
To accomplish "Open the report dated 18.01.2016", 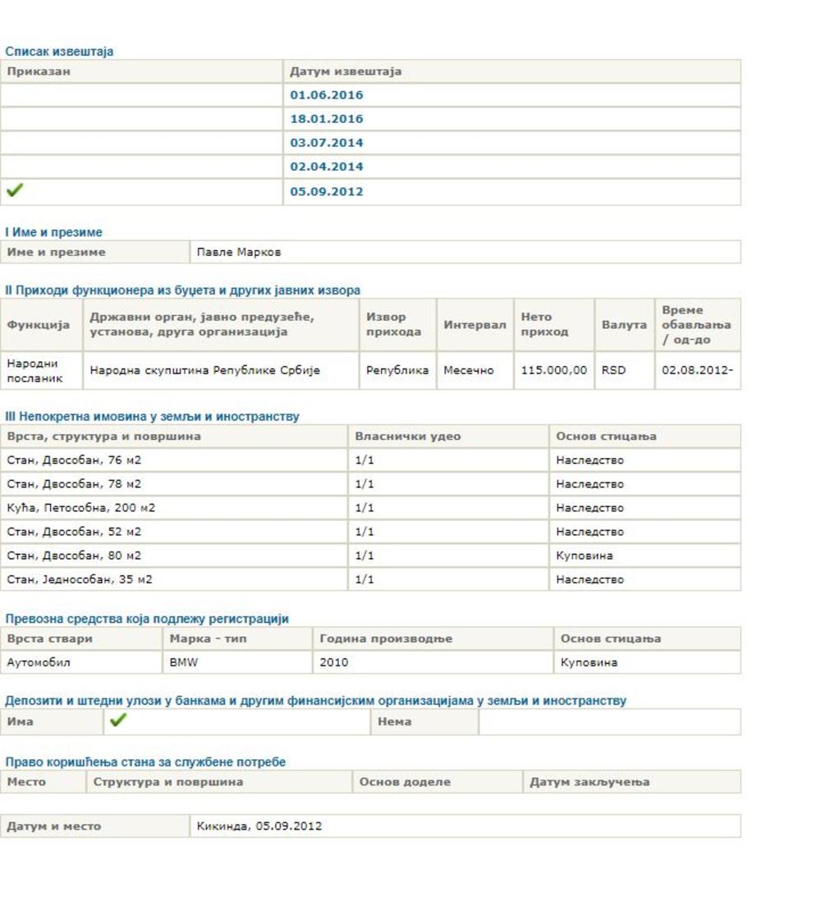I will pos(326,119).
